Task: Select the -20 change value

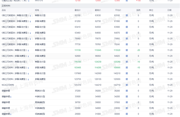Action: [x=138, y=50]
